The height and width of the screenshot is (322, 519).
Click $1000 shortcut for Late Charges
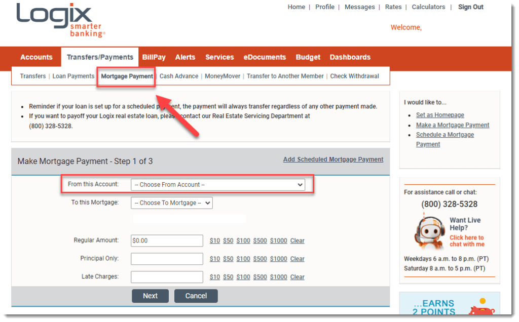tap(278, 277)
